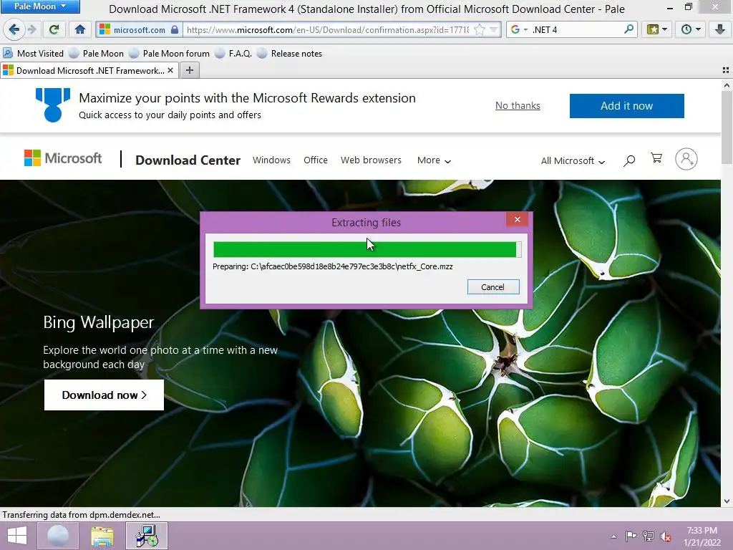Sign in via the account avatar icon
The height and width of the screenshot is (550, 733).
point(686,159)
